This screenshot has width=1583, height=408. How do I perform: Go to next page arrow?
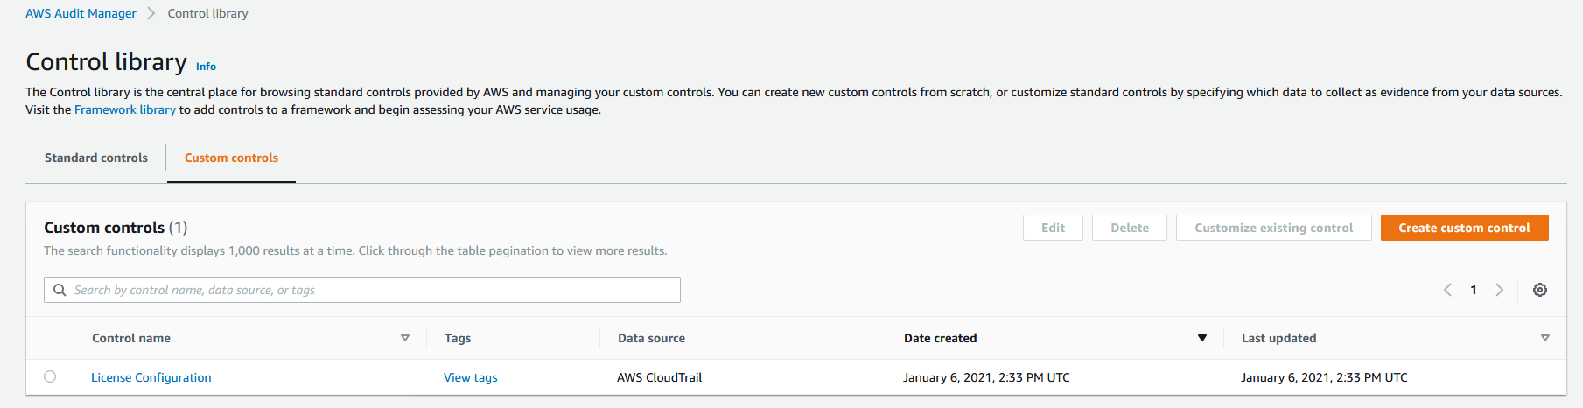tap(1499, 290)
